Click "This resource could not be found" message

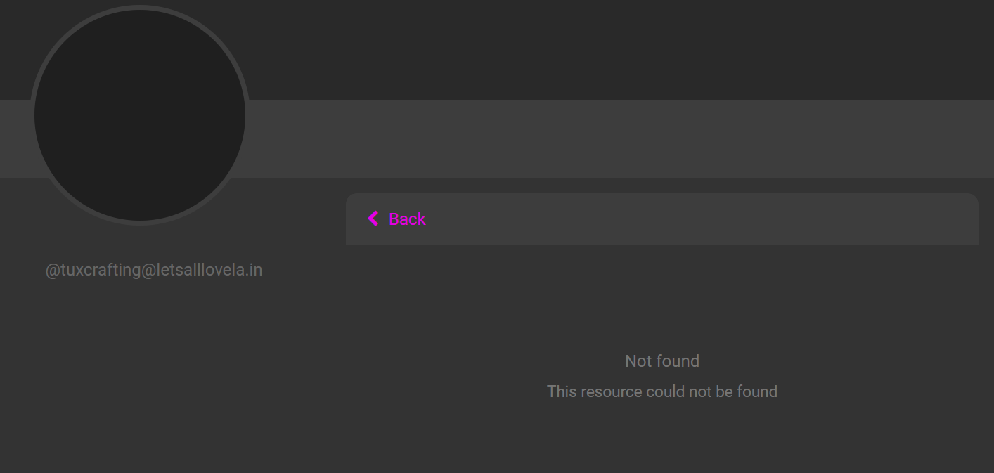tap(662, 391)
